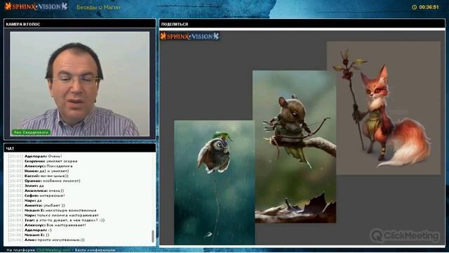Viewport: 449px width, 253px height.
Task: Click chat message from Скорпион
Action: [x=43, y=161]
